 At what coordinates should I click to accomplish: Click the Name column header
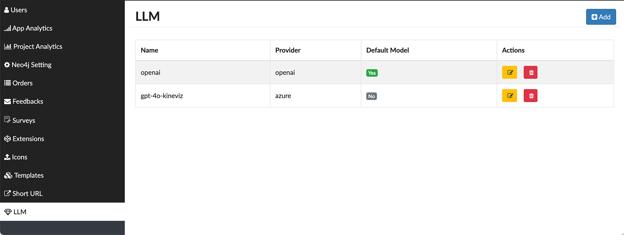[149, 50]
